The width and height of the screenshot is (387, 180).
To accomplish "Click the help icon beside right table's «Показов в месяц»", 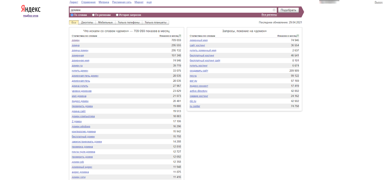I will [x=298, y=36].
